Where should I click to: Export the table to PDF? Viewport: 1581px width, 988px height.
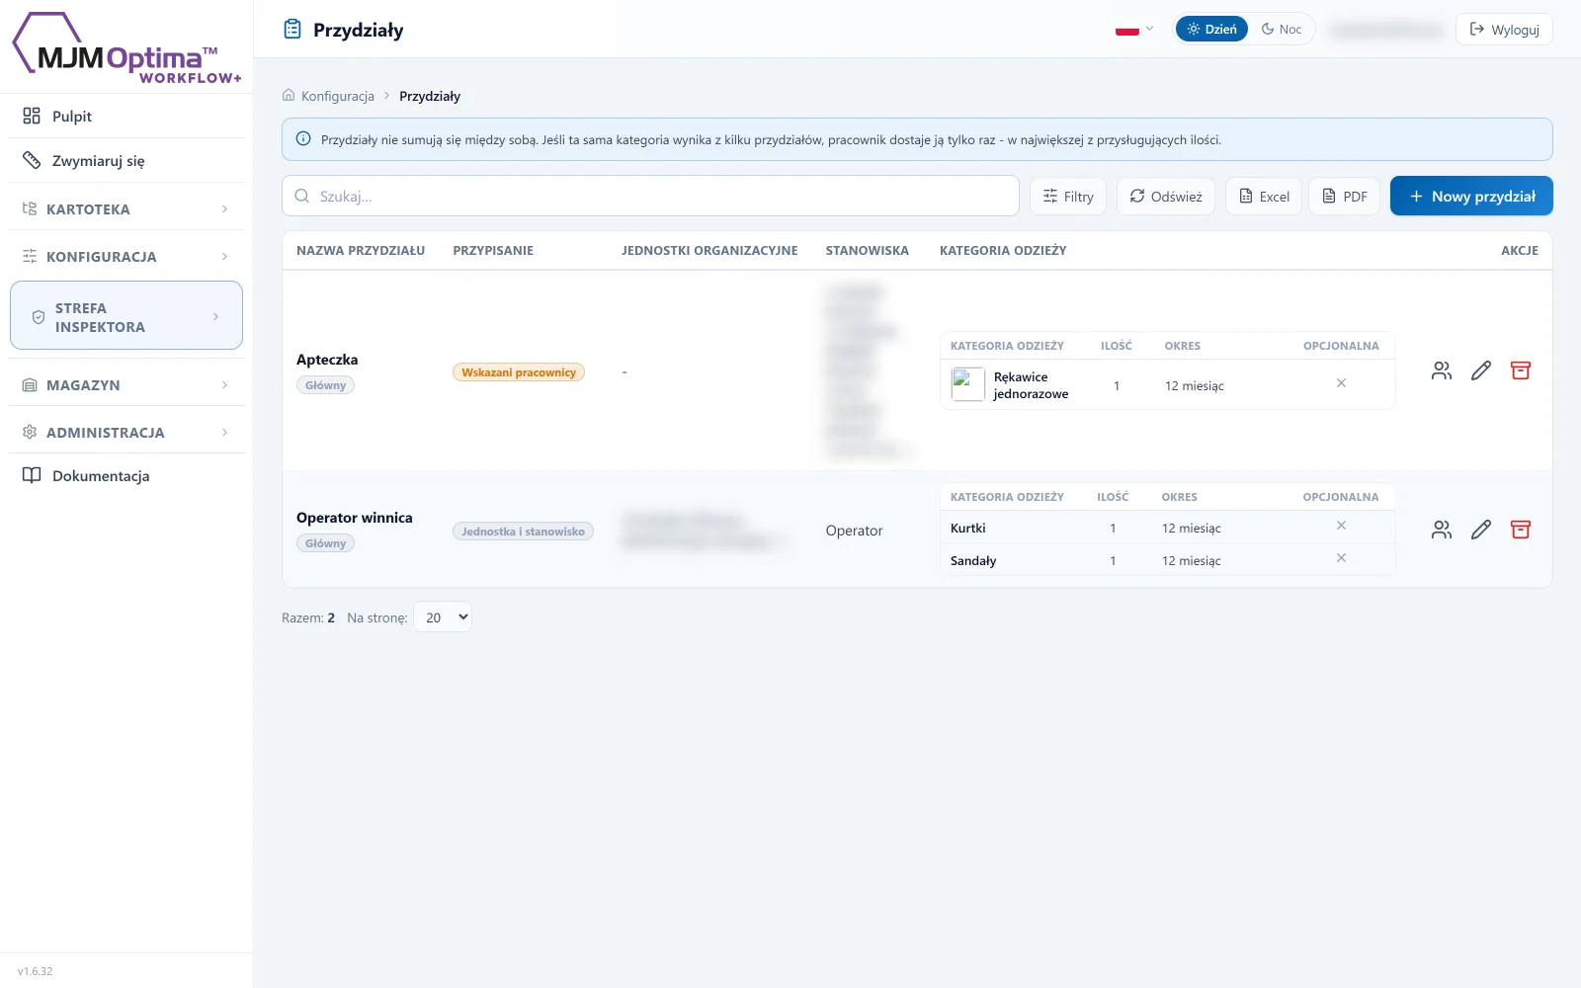(1344, 196)
